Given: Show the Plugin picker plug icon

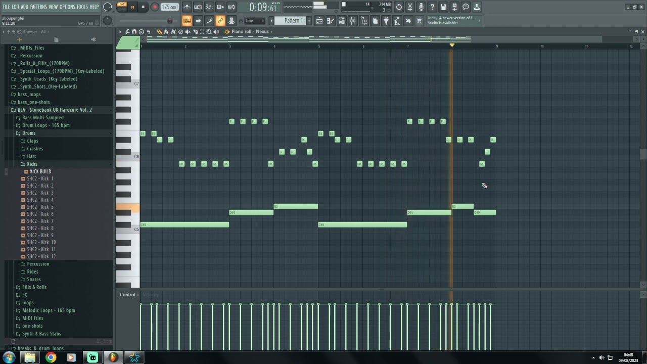Looking at the screenshot, I should 386,21.
